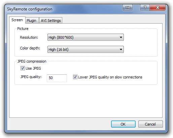The height and width of the screenshot is (138, 173).
Task: Click the extra title bar icon button
Action: 128,7
